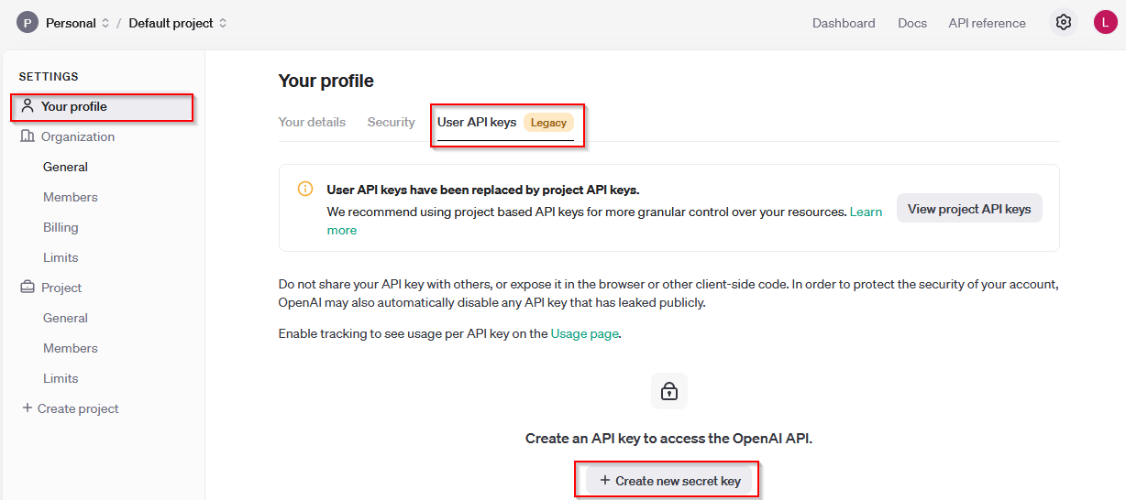1126x500 pixels.
Task: Click the lock icon above API key message
Action: pyautogui.click(x=669, y=391)
